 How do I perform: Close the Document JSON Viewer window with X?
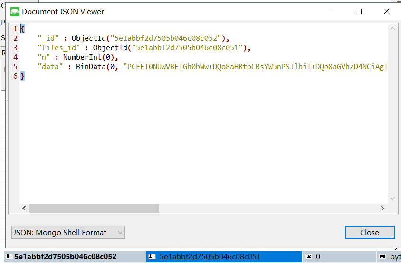(387, 11)
